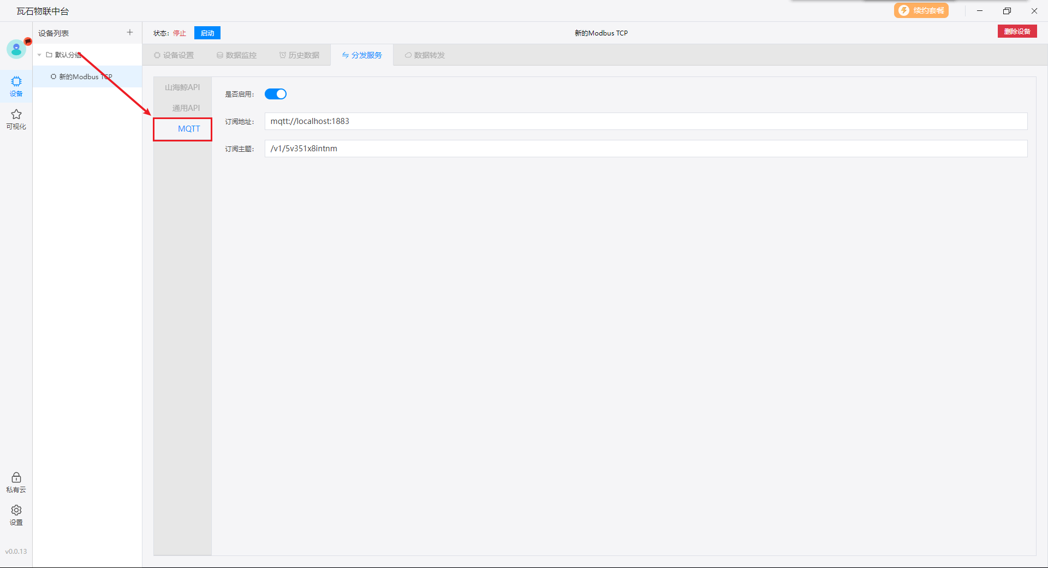The width and height of the screenshot is (1048, 568).
Task: Open the 私有云 lock icon
Action: pyautogui.click(x=16, y=478)
